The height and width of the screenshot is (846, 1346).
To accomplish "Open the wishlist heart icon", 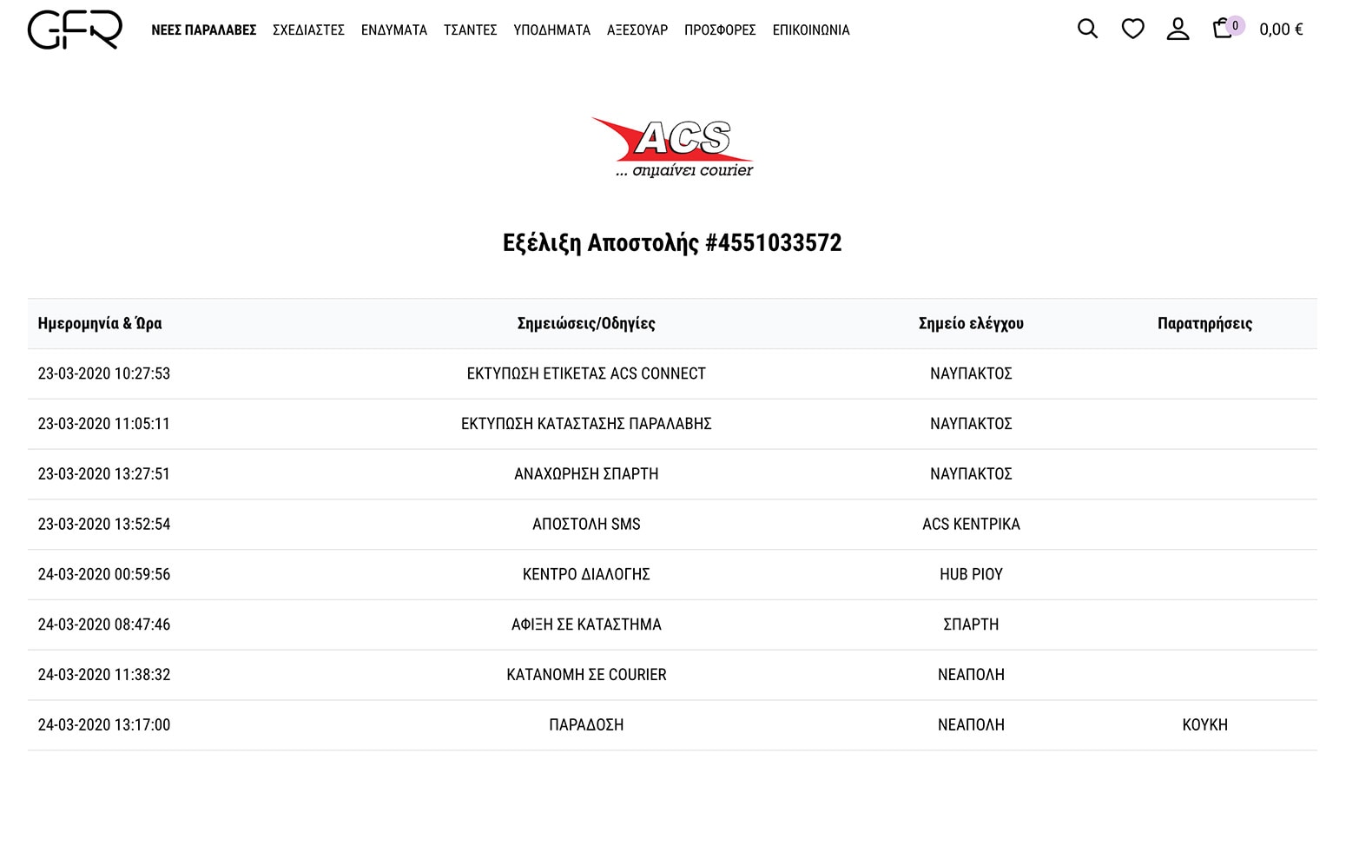I will (x=1132, y=29).
